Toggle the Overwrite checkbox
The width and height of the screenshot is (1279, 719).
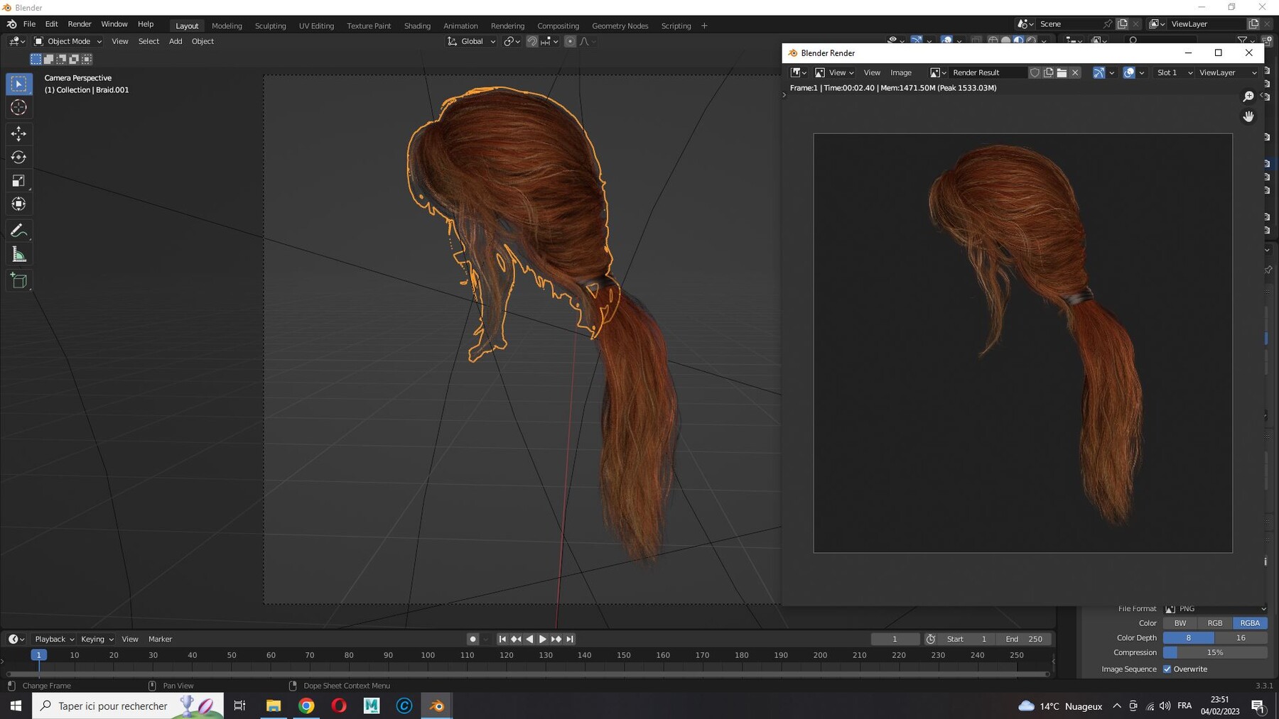[1167, 669]
